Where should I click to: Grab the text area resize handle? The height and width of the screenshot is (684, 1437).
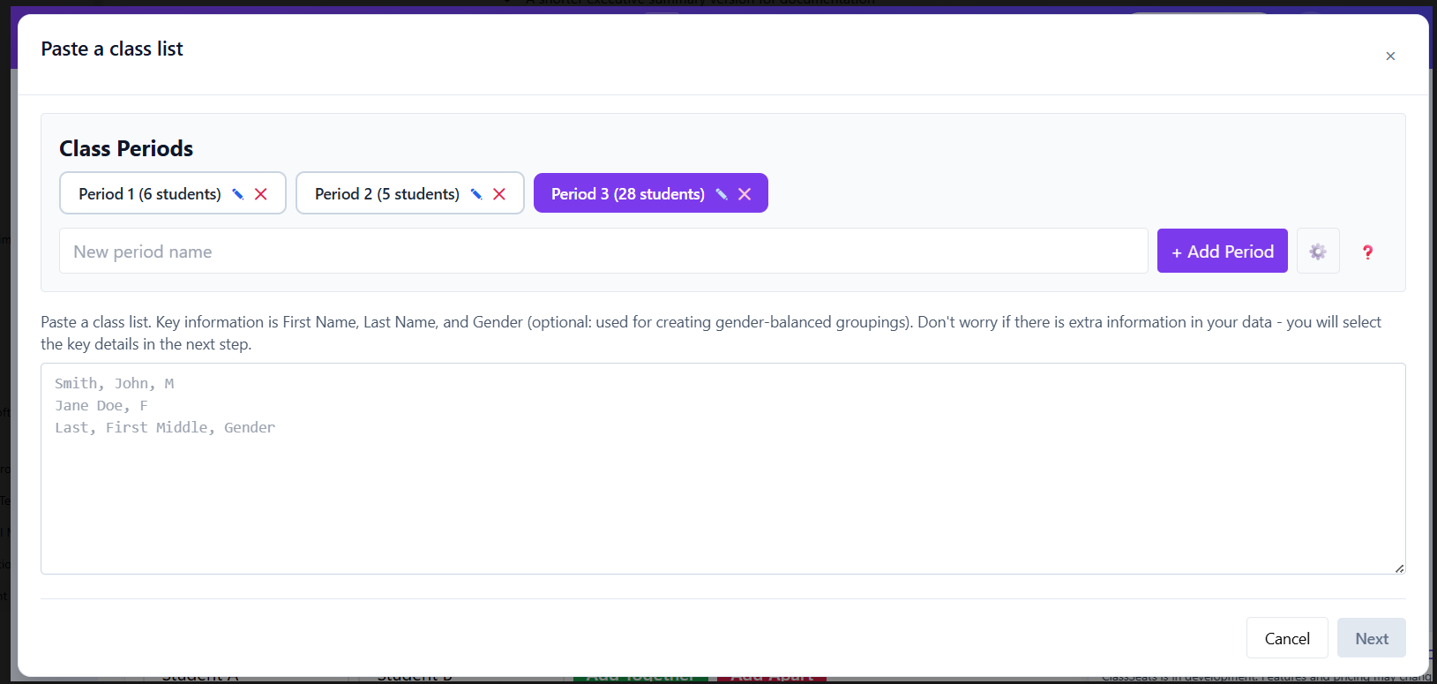coord(1399,568)
